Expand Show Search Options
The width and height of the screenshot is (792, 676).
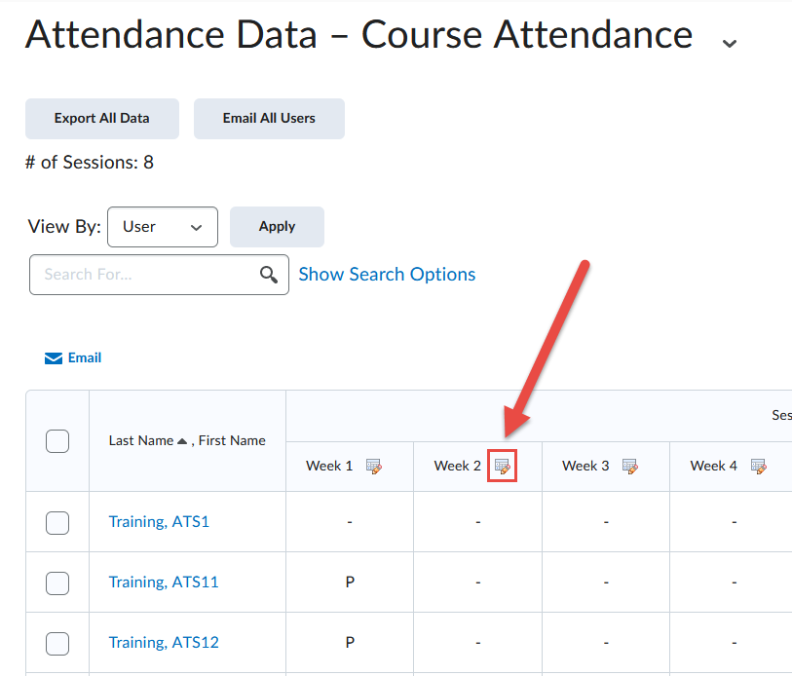click(x=387, y=275)
